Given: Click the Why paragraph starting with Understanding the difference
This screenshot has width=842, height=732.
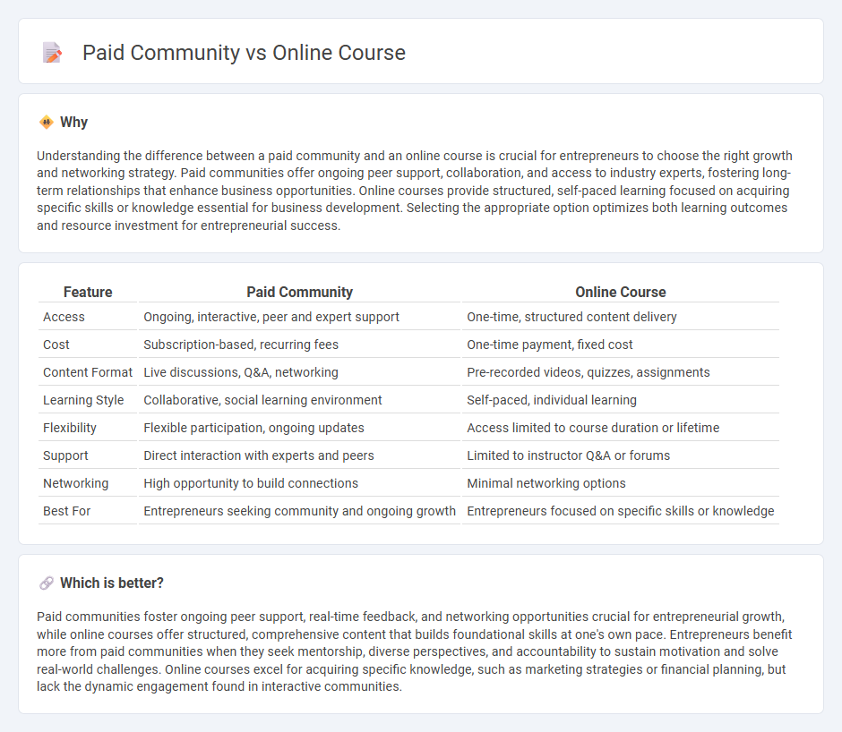Looking at the screenshot, I should click(415, 191).
